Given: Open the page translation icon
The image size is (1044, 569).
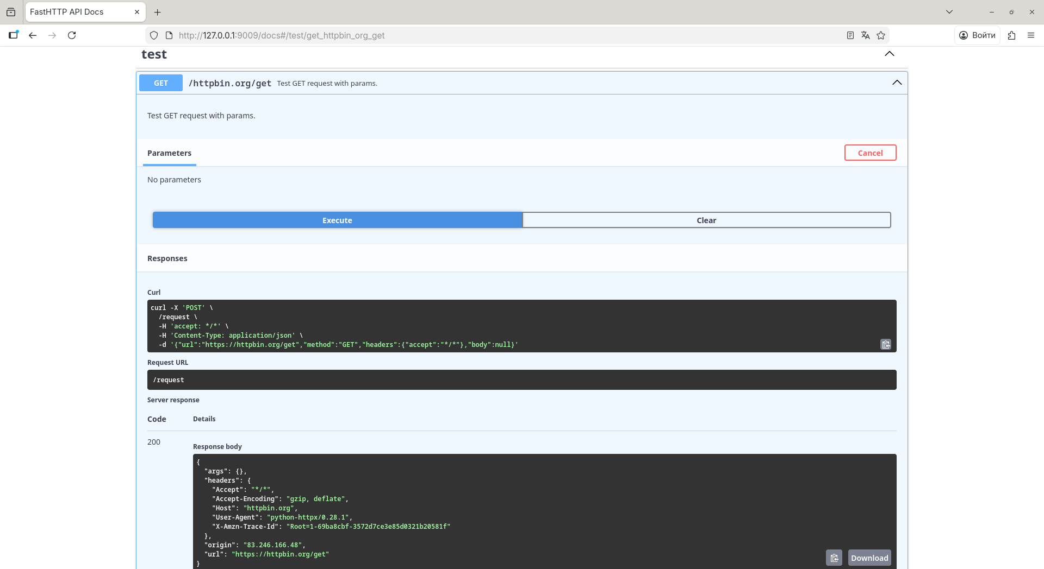Looking at the screenshot, I should pos(866,35).
